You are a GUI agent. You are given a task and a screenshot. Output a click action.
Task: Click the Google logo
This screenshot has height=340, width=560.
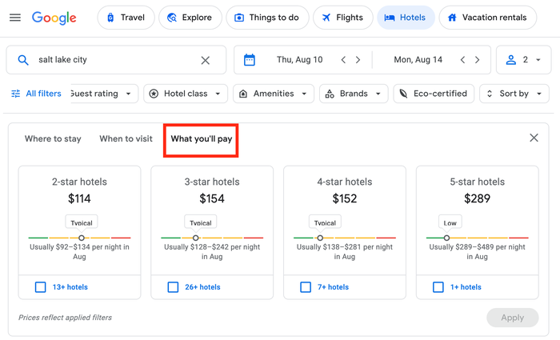point(54,18)
